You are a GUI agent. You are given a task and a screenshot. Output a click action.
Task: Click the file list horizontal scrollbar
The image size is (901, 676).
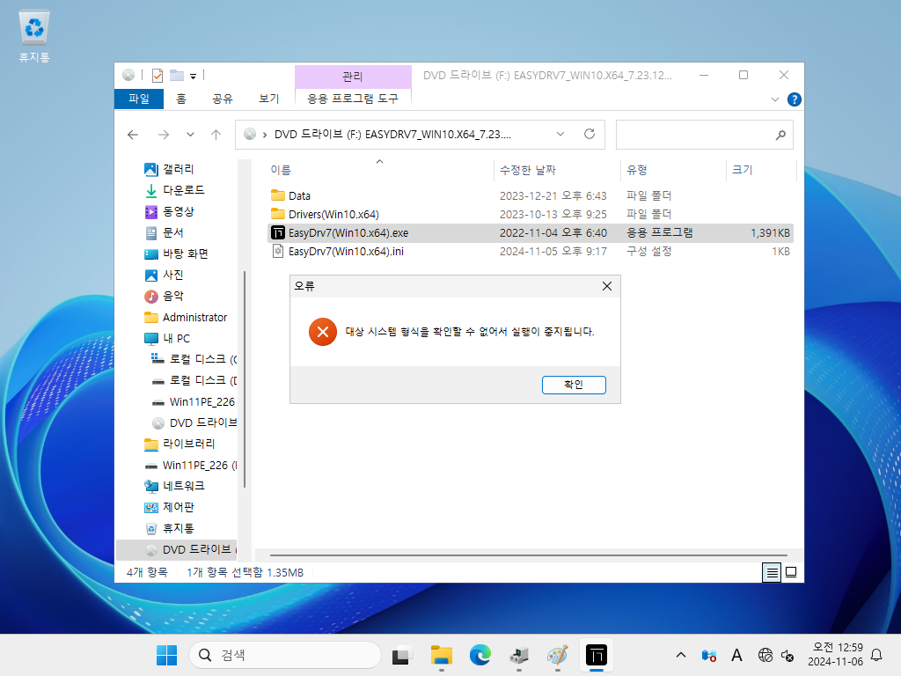(x=528, y=555)
